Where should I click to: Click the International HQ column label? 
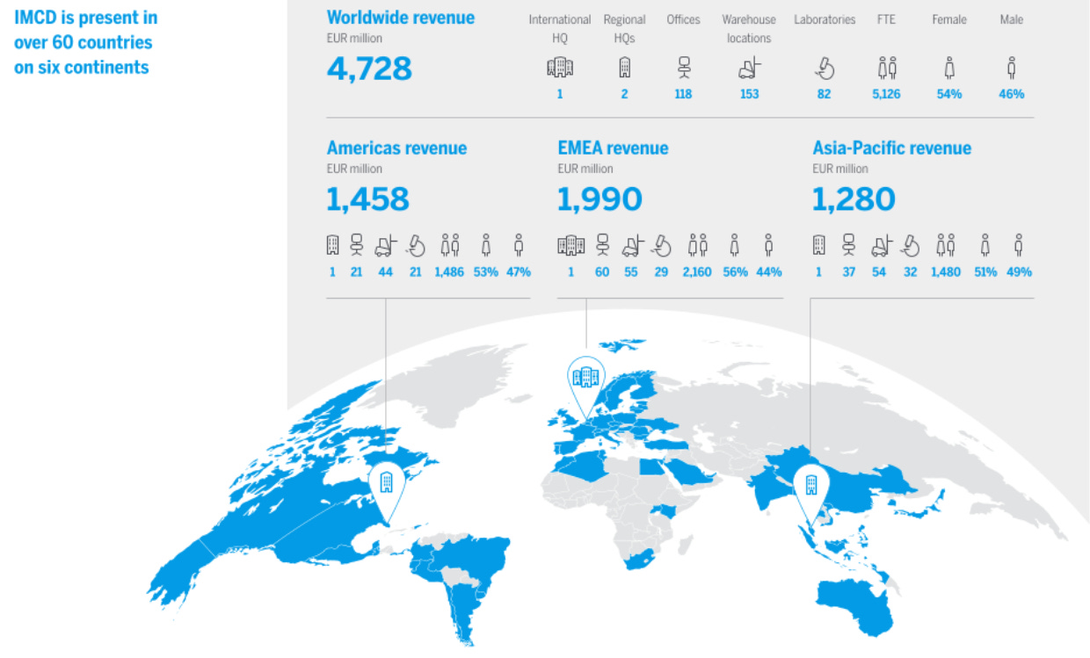pos(560,29)
